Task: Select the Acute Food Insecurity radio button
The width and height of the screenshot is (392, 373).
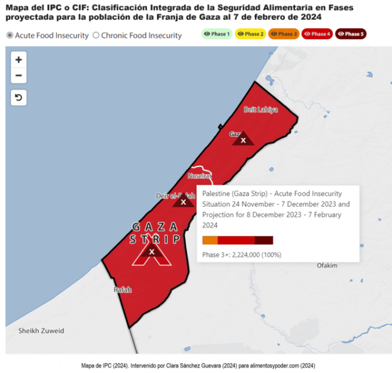Action: click(10, 35)
